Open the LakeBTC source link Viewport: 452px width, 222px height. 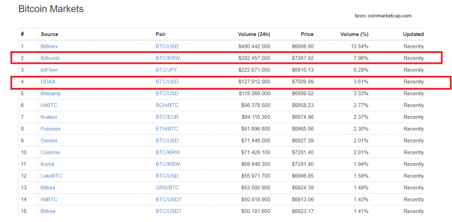click(x=51, y=176)
